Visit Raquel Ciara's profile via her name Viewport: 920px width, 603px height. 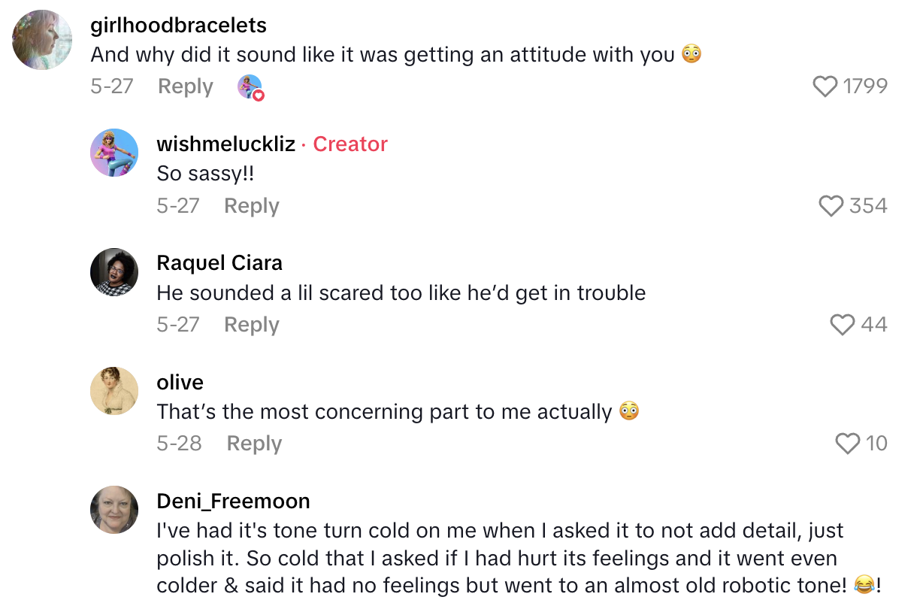[219, 263]
